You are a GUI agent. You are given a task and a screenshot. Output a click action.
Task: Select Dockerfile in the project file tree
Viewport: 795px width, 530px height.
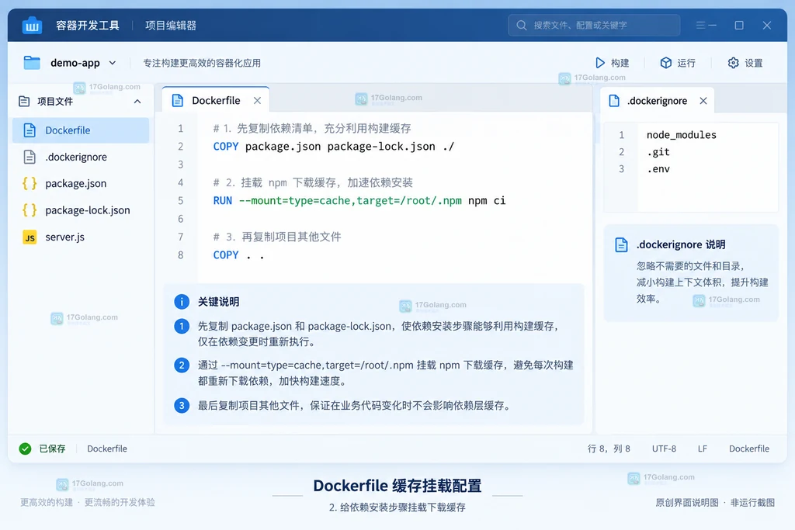point(81,130)
